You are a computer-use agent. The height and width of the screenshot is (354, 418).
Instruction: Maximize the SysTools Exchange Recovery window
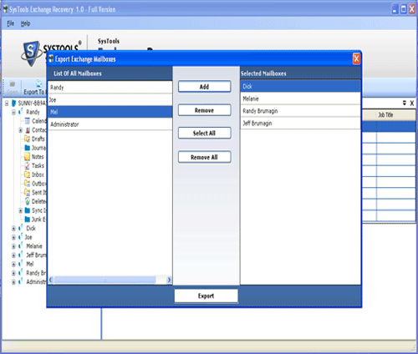(403, 9)
